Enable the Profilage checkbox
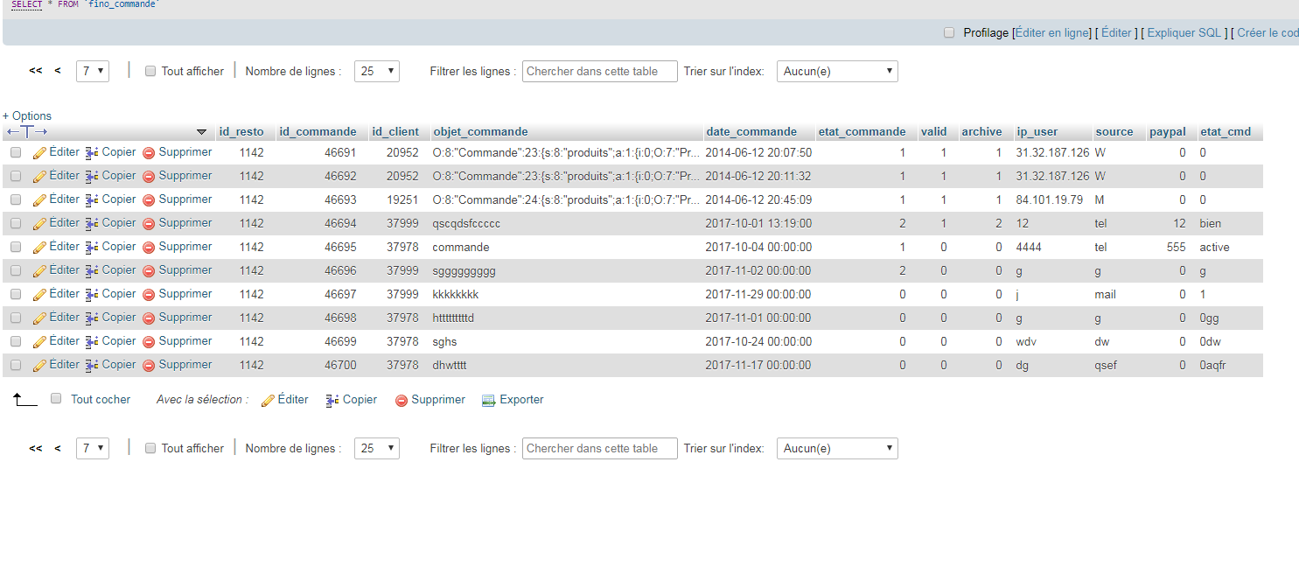1299x567 pixels. [949, 32]
